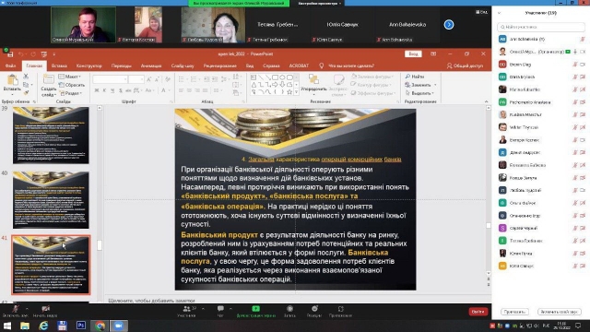Image resolution: width=590 pixels, height=332 pixels.
Task: Expand shapes gallery more arrow
Action: 296,92
